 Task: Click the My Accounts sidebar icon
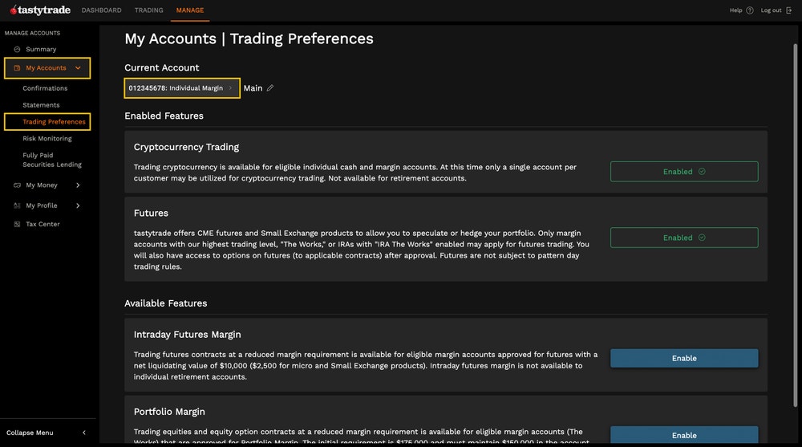click(x=17, y=67)
